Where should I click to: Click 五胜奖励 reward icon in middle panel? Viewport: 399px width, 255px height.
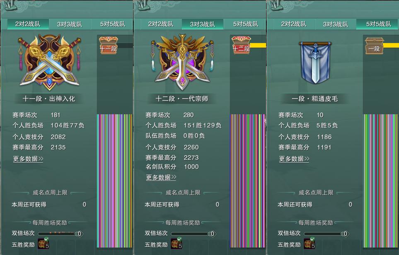point(176,243)
